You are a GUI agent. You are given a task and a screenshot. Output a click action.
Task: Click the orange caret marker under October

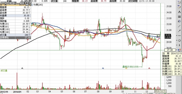[126, 68]
